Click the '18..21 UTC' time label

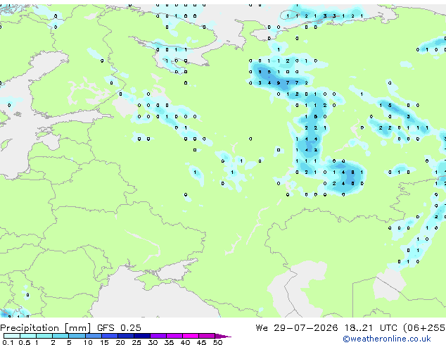pyautogui.click(x=371, y=328)
